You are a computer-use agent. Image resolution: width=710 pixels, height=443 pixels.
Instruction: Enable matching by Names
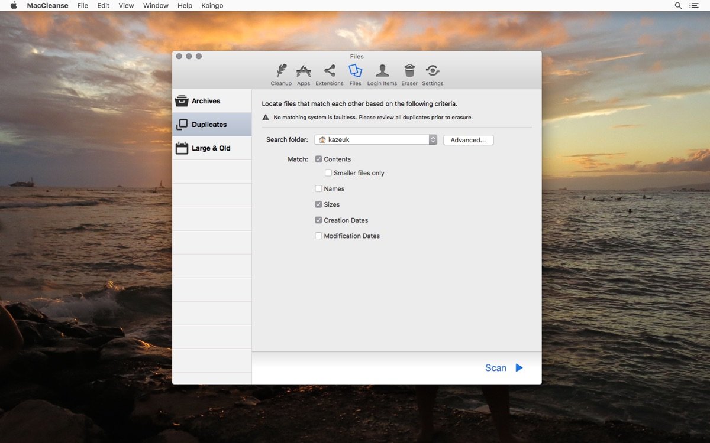pos(318,188)
